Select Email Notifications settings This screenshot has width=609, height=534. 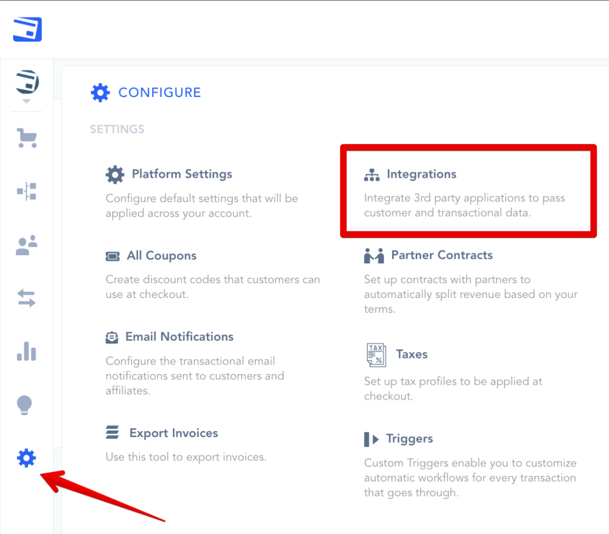(179, 337)
